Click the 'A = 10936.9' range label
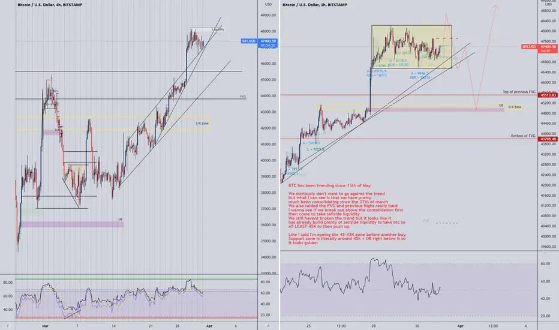This screenshot has width=559, height=330. pyautogui.click(x=376, y=71)
